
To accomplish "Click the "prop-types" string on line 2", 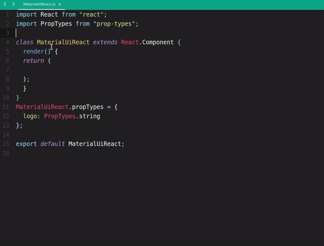I will point(114,24).
